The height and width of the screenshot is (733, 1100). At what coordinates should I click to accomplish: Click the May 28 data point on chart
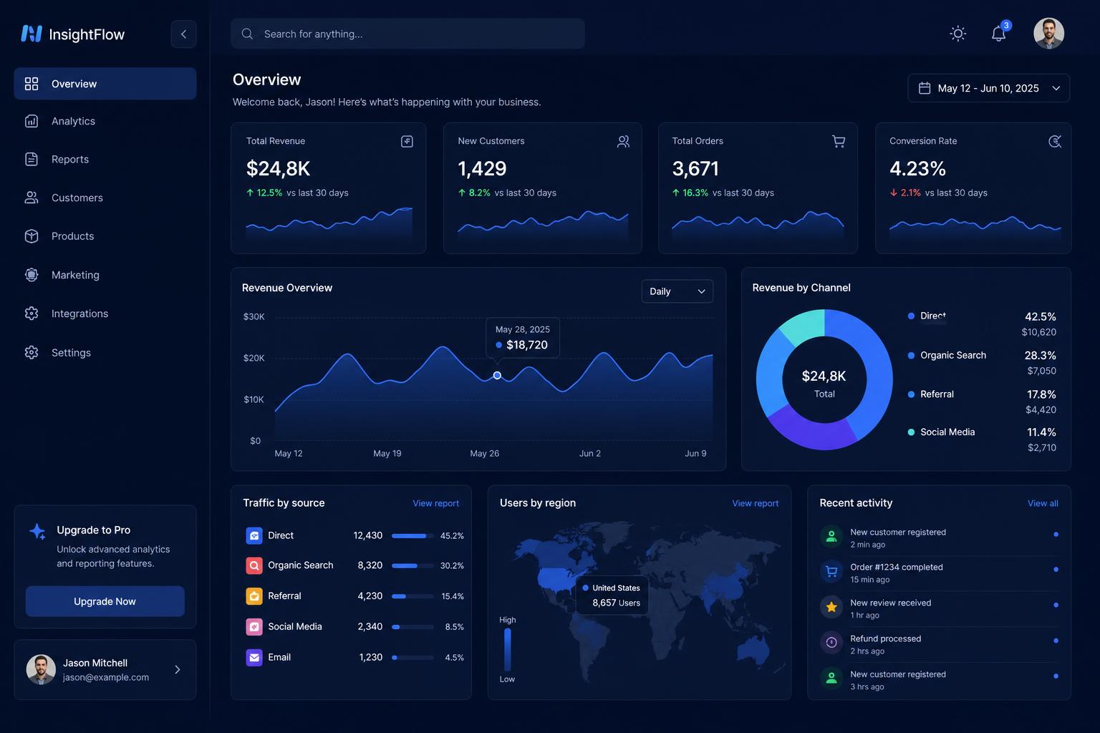pos(497,376)
